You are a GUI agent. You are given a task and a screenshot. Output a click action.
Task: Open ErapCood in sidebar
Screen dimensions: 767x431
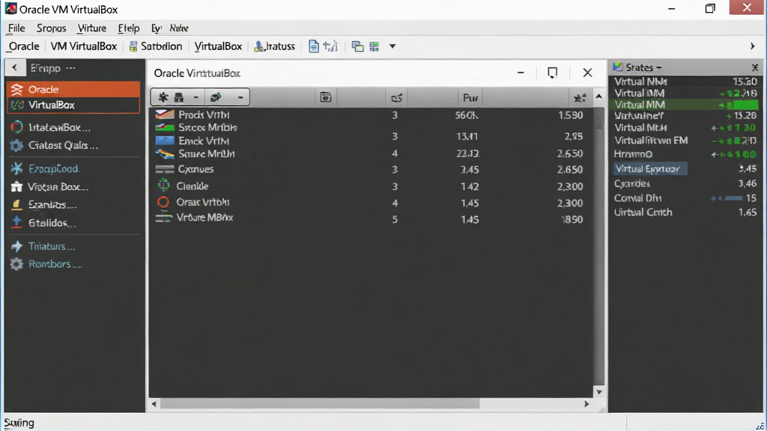(54, 168)
